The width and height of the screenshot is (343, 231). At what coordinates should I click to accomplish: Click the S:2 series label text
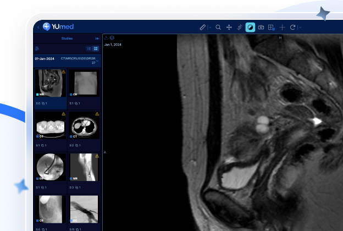[x=71, y=145]
